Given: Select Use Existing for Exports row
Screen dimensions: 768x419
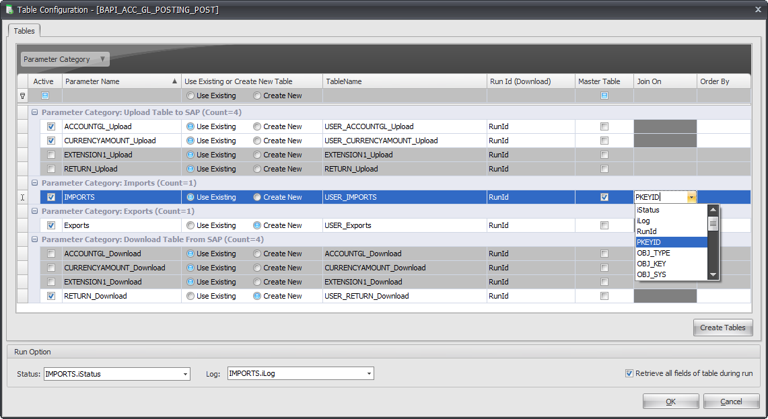Looking at the screenshot, I should click(190, 226).
